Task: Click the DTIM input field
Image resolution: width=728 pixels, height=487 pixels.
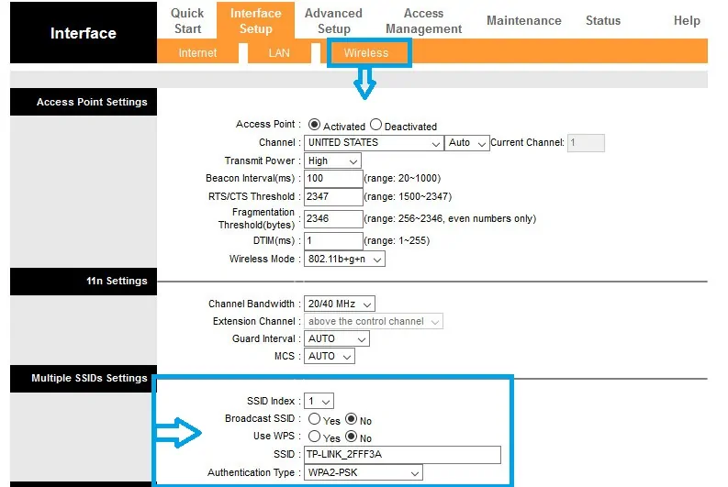Action: tap(333, 240)
